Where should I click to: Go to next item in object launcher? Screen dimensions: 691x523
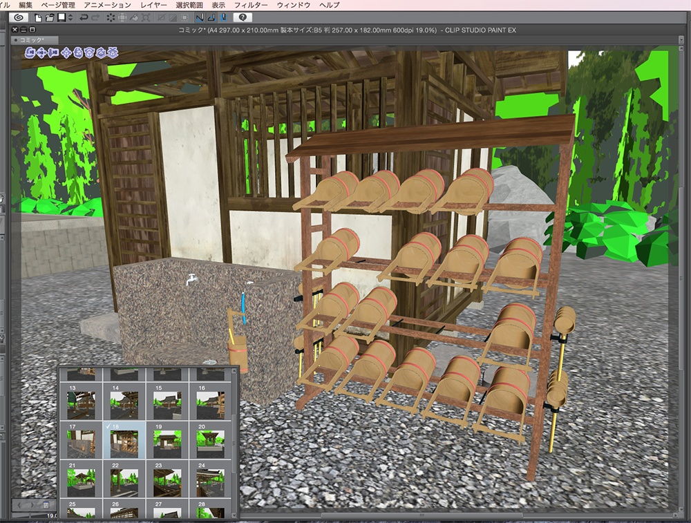[32, 505]
